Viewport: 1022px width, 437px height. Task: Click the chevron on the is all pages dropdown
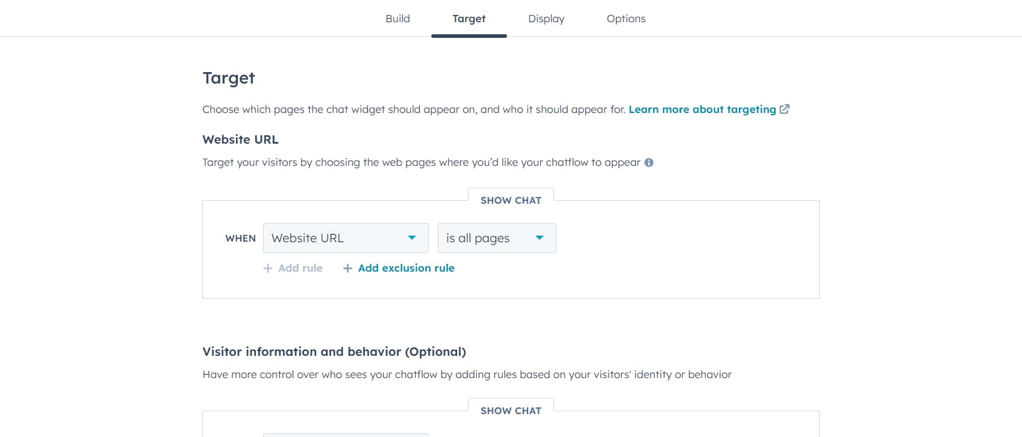tap(540, 238)
